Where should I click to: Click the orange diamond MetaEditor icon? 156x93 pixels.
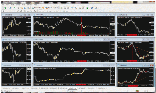43,8
